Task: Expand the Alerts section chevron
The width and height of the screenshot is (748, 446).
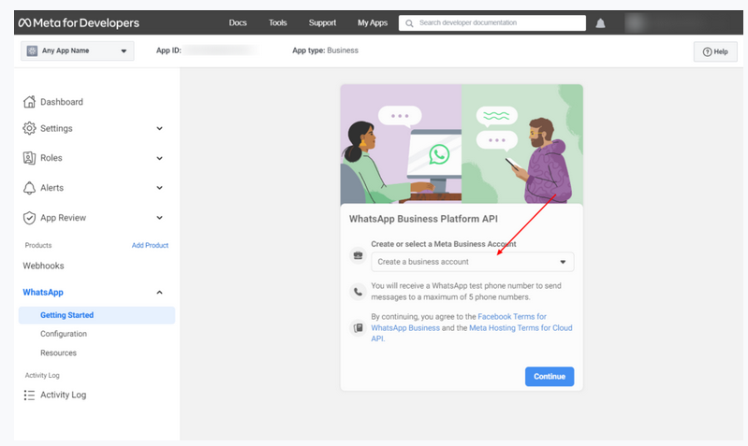Action: tap(159, 188)
